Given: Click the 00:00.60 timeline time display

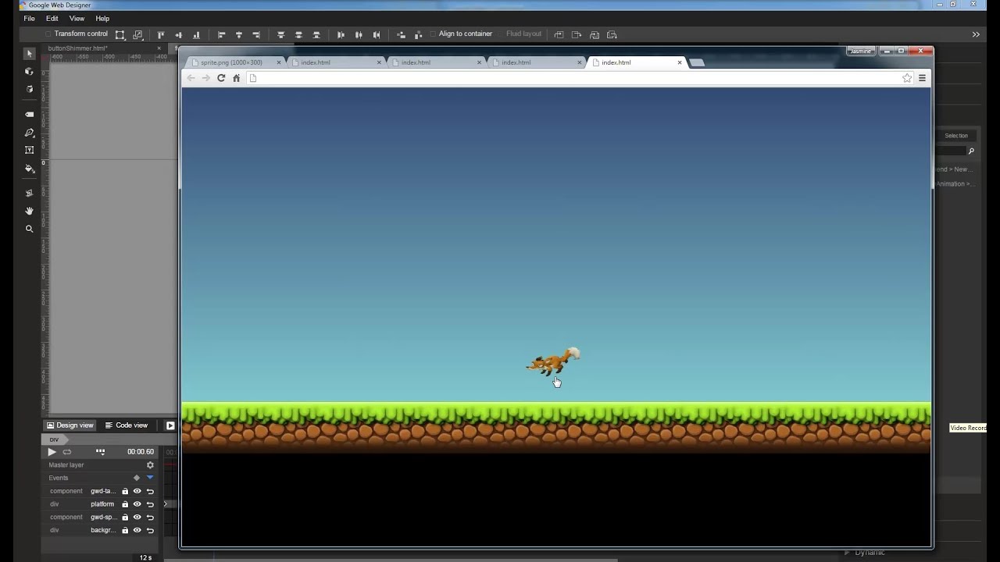Looking at the screenshot, I should (x=141, y=452).
